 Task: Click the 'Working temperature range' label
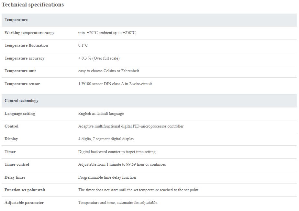(x=29, y=33)
